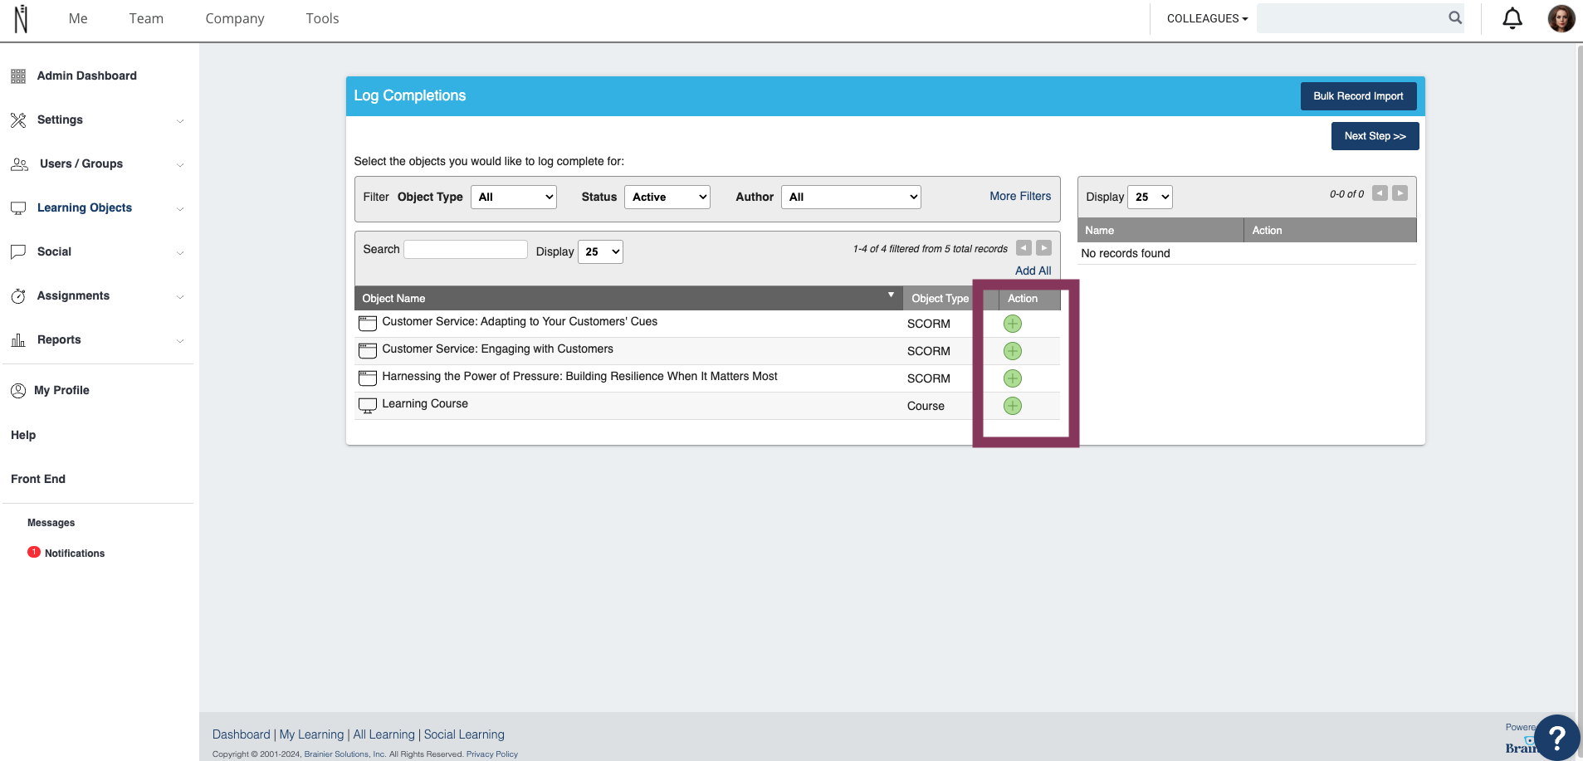Open the Object Type filter dropdown
The width and height of the screenshot is (1583, 761).
tap(514, 197)
